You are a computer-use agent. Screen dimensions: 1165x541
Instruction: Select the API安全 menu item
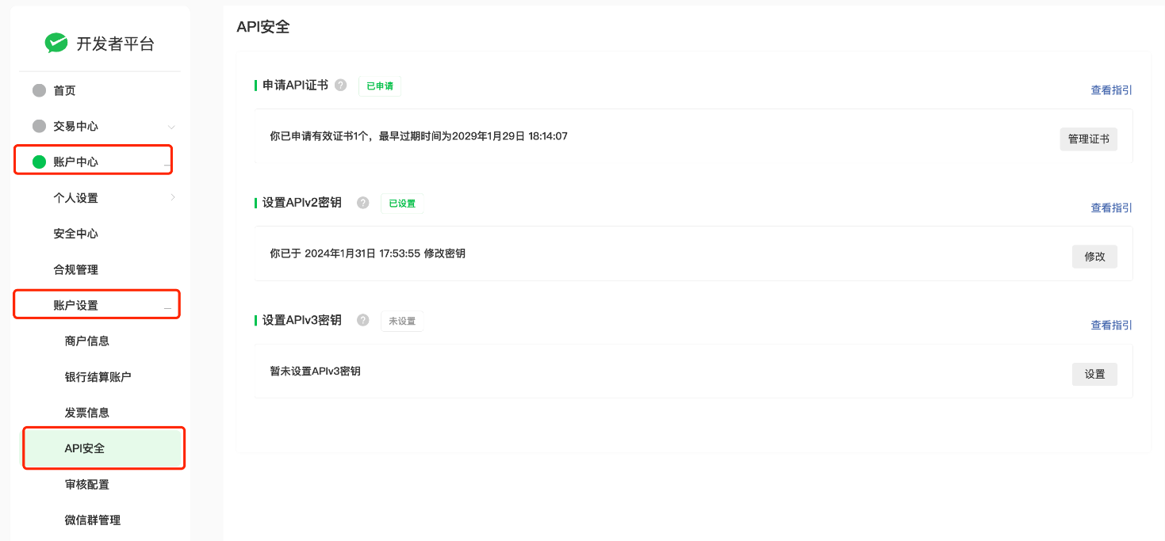85,448
